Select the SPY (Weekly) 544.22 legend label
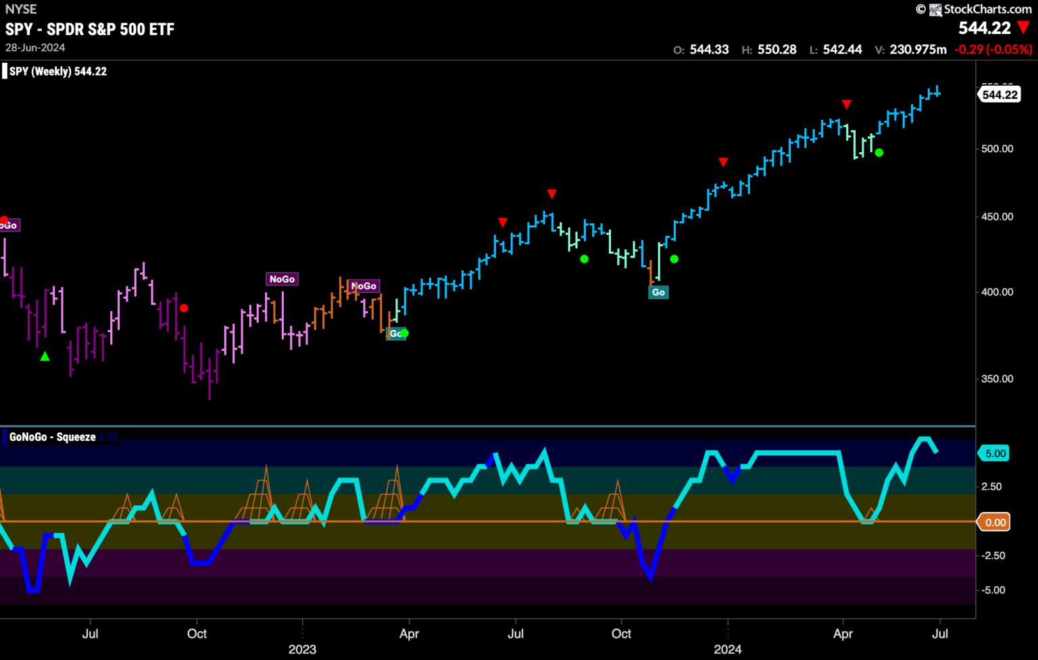Image resolution: width=1038 pixels, height=660 pixels. [x=58, y=72]
